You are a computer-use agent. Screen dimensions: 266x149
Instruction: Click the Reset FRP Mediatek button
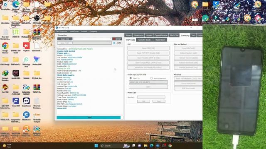[188, 79]
